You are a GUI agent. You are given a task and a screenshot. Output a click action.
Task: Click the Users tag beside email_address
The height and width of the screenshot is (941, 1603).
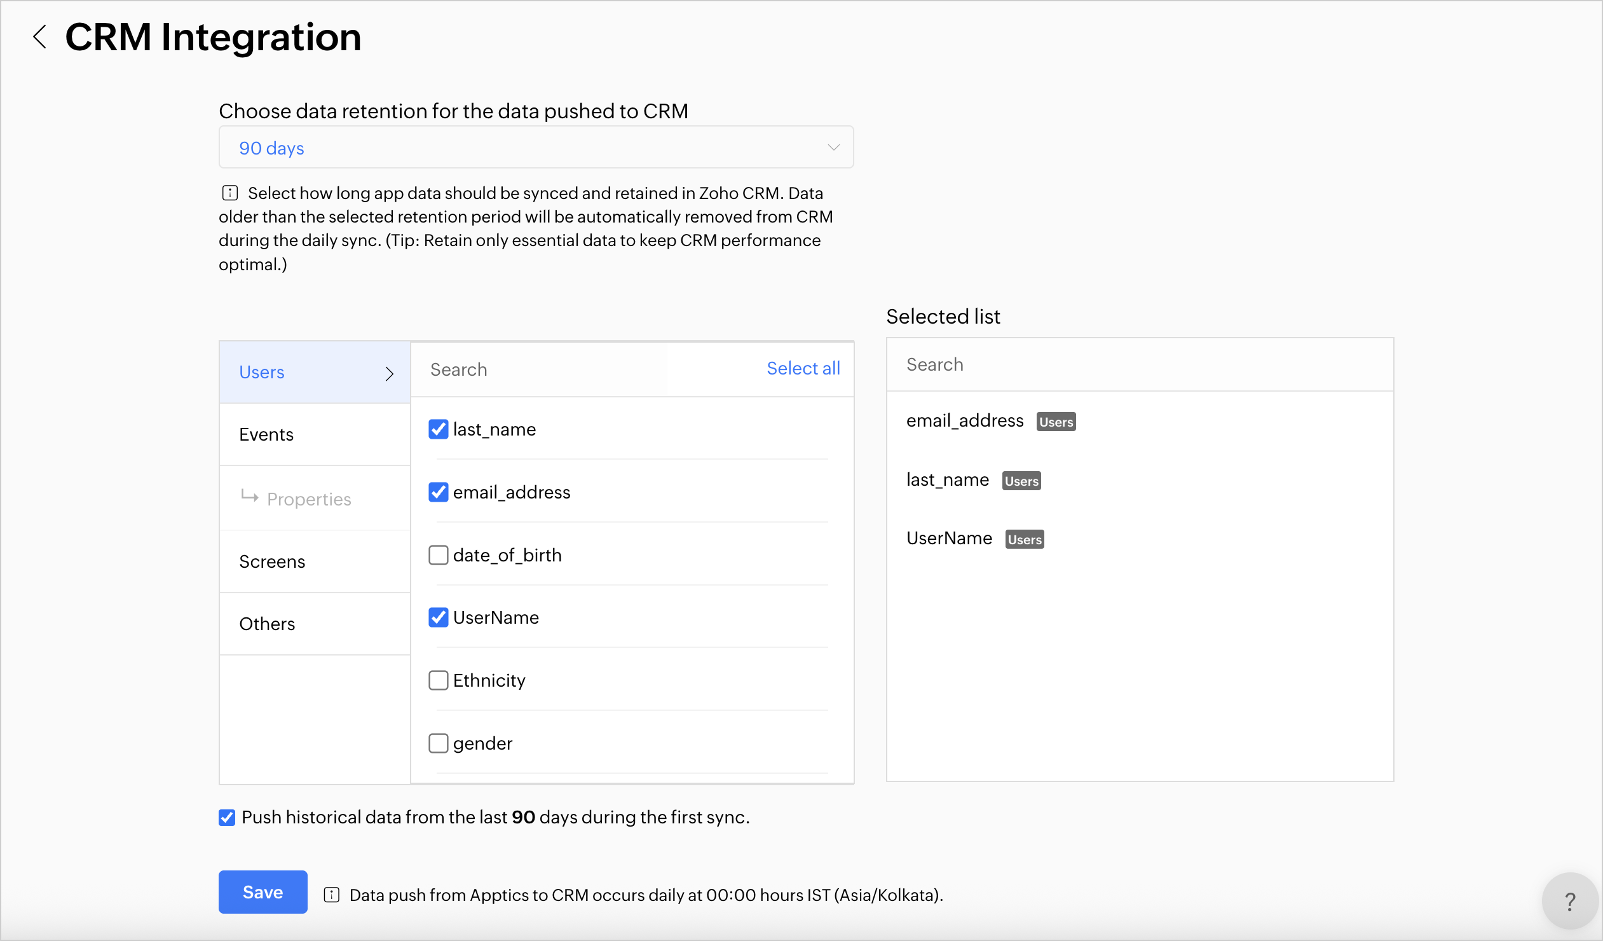pos(1055,422)
